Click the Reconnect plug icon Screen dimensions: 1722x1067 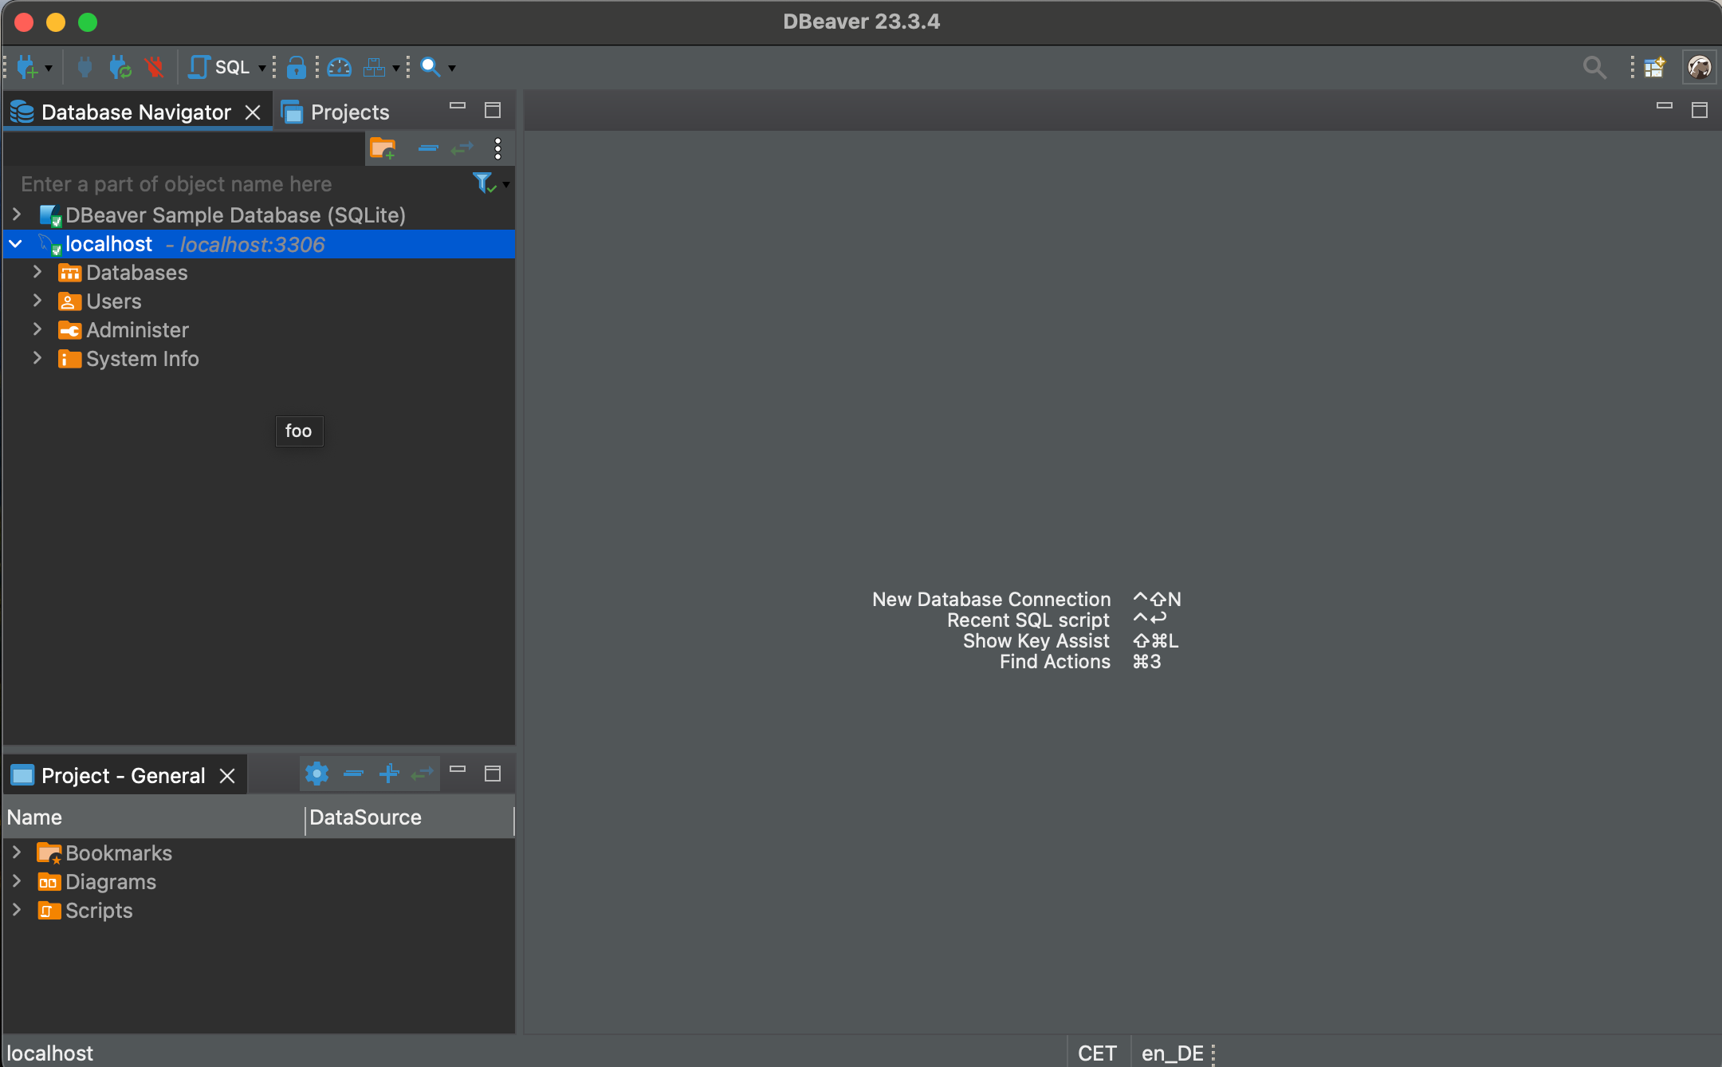tap(120, 68)
